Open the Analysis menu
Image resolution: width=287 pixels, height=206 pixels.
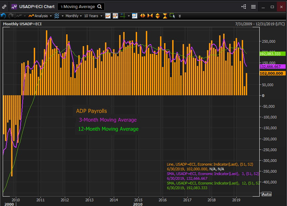[x=38, y=16]
